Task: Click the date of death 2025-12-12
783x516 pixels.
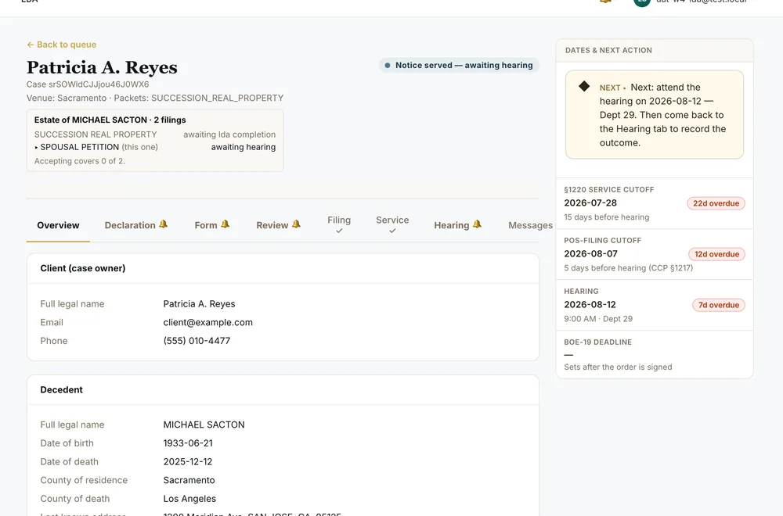Action: (188, 461)
